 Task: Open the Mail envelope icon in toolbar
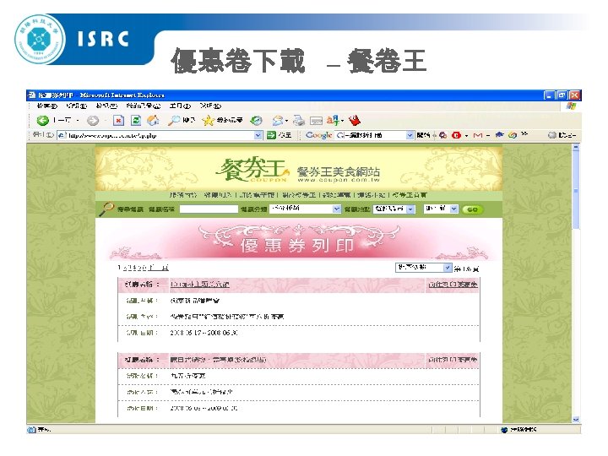click(277, 121)
